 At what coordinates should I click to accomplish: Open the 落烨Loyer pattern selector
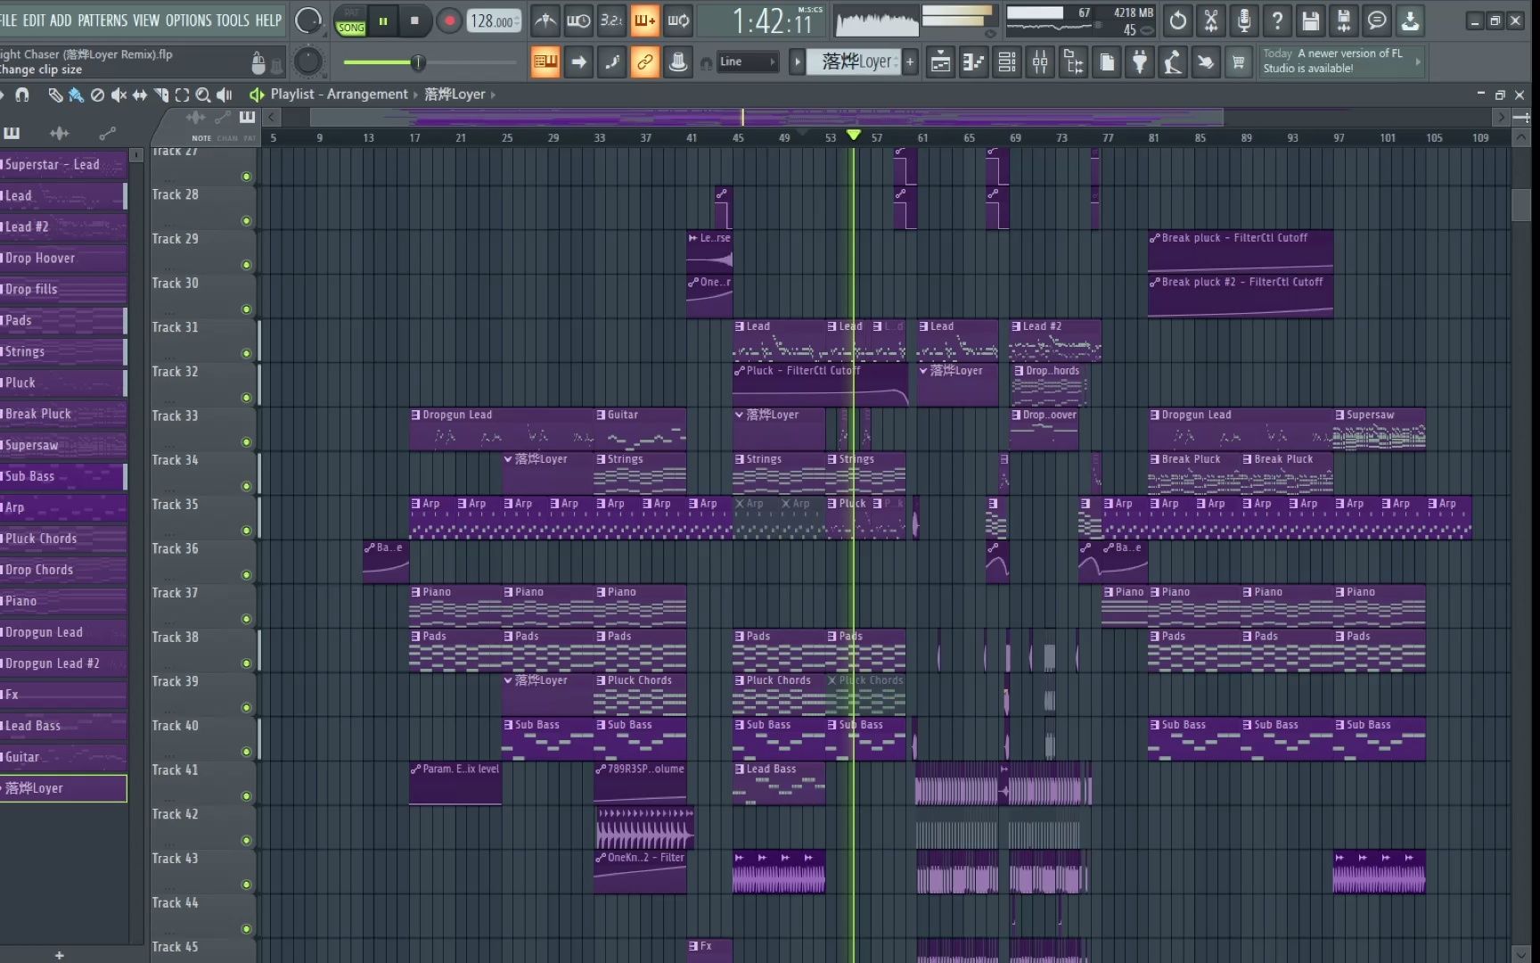(855, 62)
